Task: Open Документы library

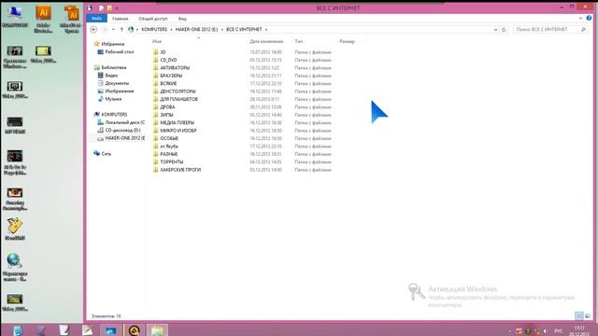Action: pyautogui.click(x=117, y=83)
